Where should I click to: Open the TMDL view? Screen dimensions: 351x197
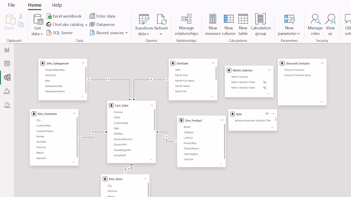[7, 105]
